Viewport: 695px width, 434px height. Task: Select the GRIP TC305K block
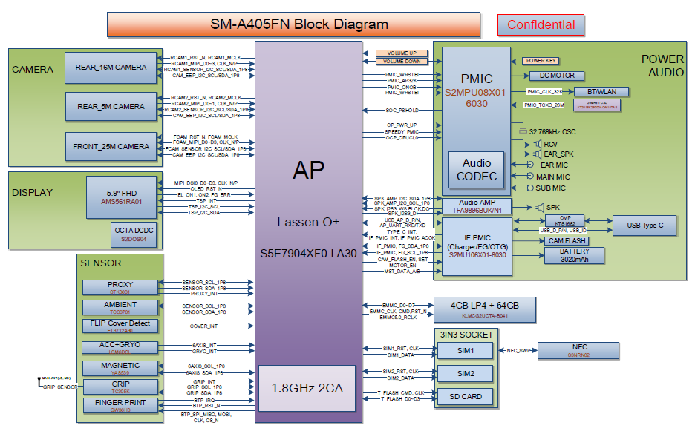(120, 387)
